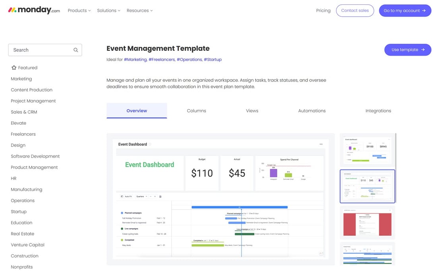Open the bottom Gantt timeline thumbnail
The height and width of the screenshot is (272, 441).
click(367, 254)
